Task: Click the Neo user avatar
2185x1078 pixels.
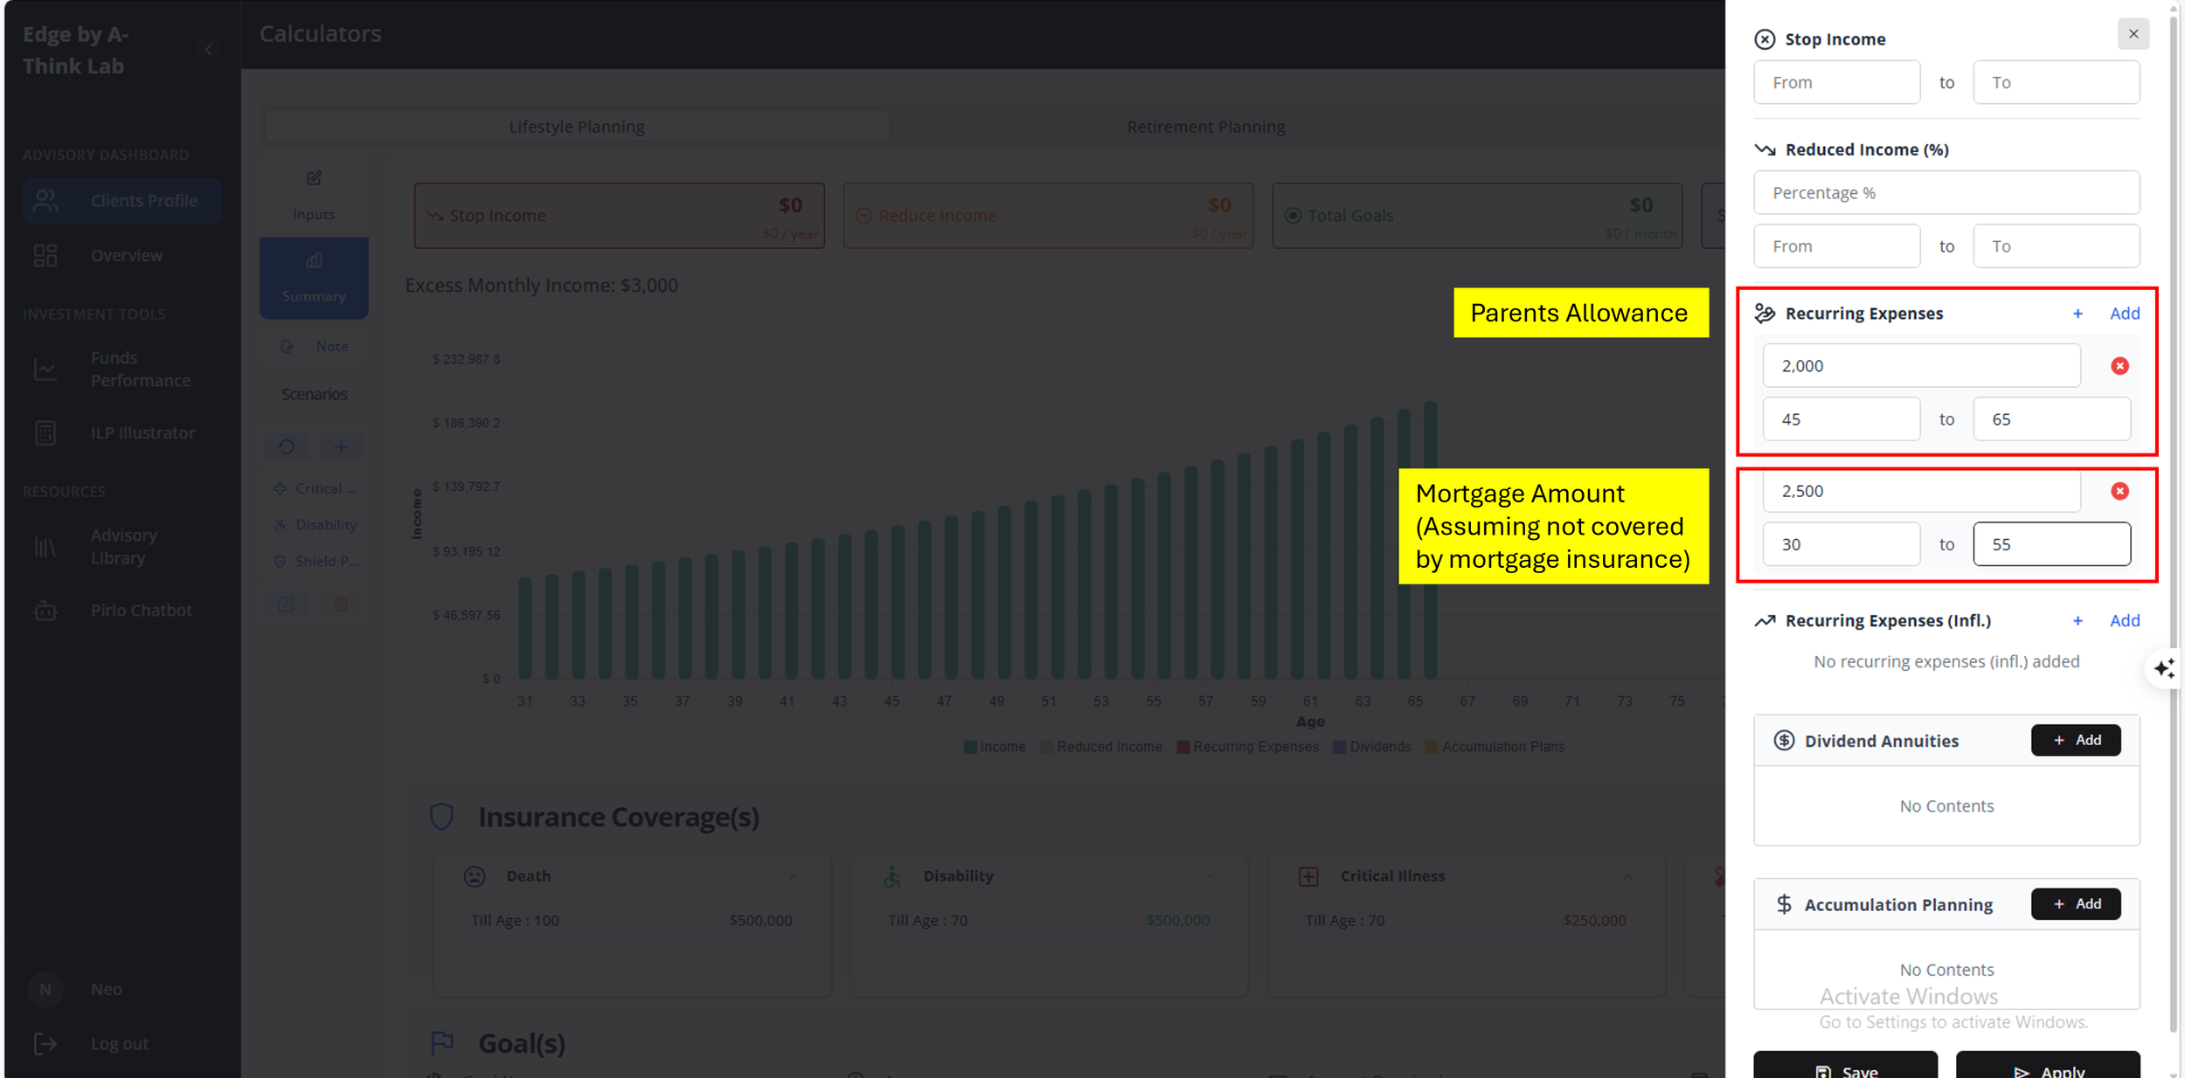Action: click(x=45, y=989)
